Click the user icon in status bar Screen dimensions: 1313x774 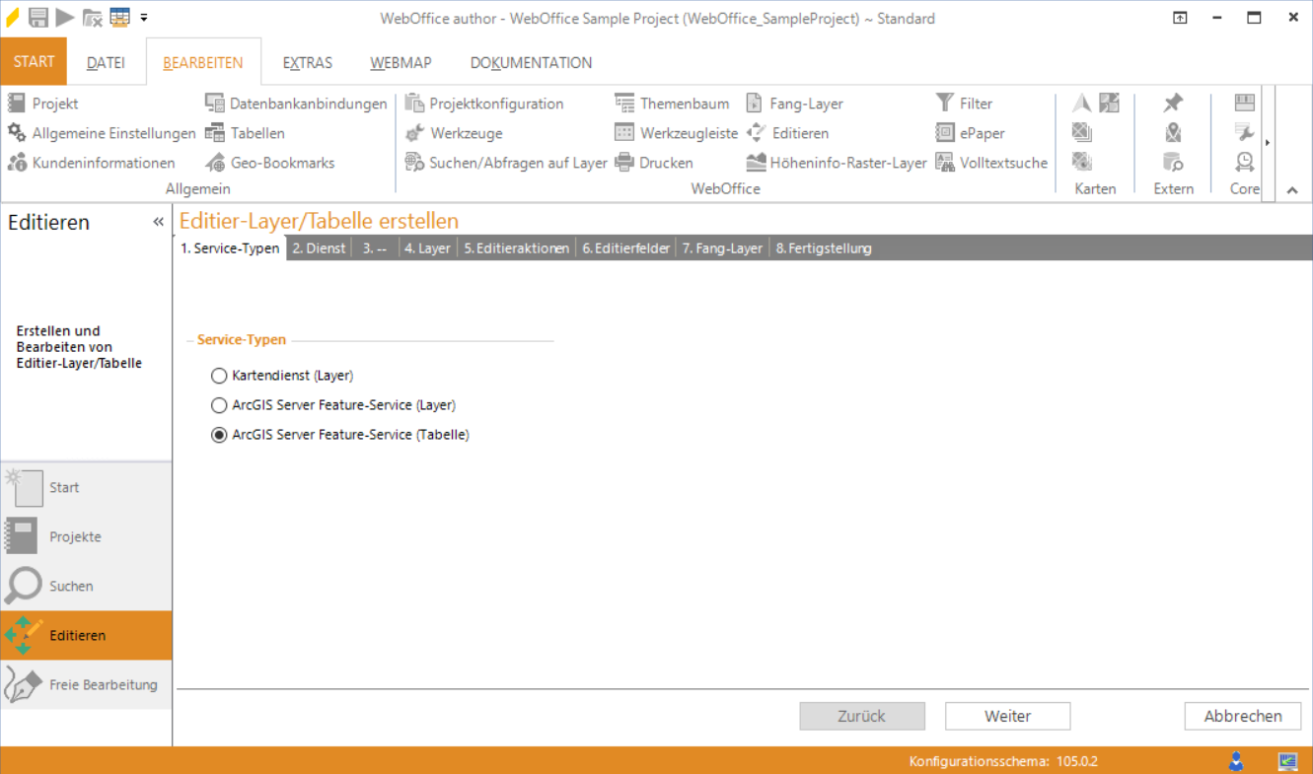tap(1236, 761)
